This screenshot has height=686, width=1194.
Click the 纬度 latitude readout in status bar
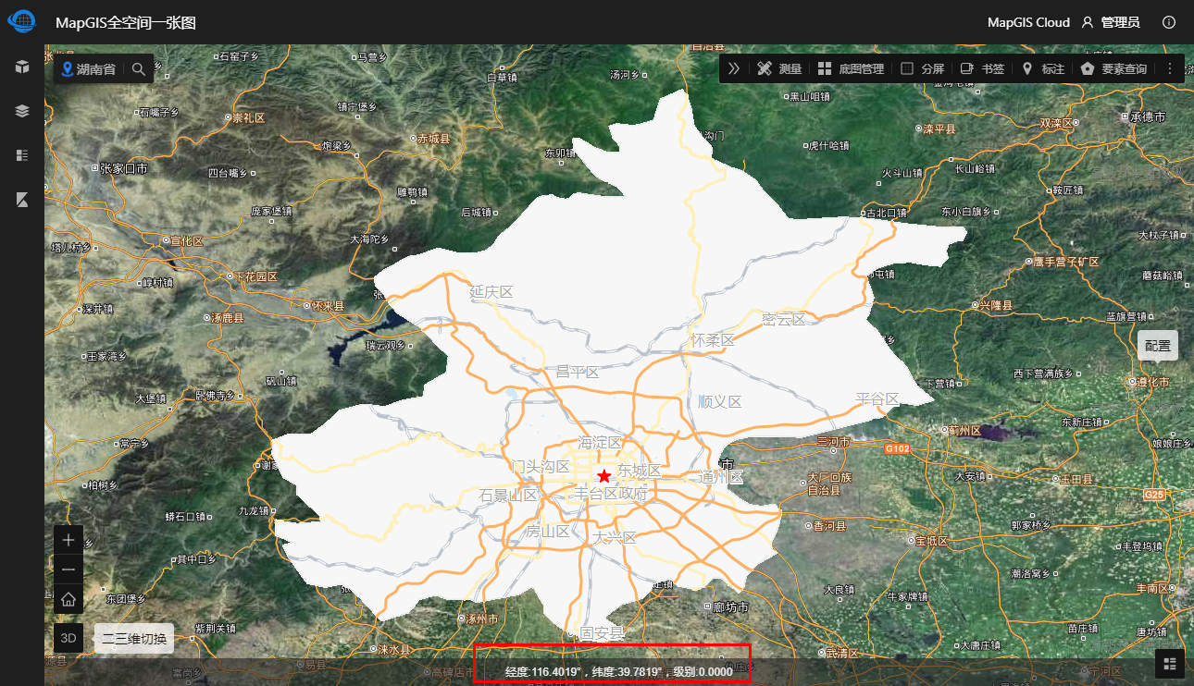click(x=628, y=671)
